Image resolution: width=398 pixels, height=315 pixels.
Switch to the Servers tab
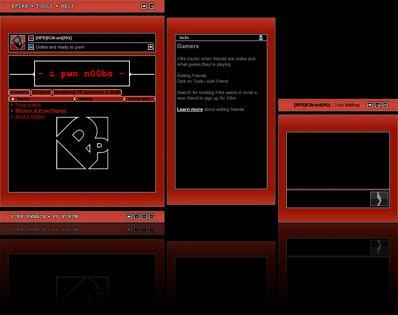41,92
